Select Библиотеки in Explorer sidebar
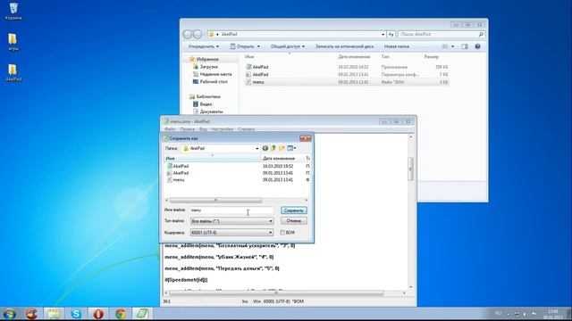572x321 pixels. (208, 97)
